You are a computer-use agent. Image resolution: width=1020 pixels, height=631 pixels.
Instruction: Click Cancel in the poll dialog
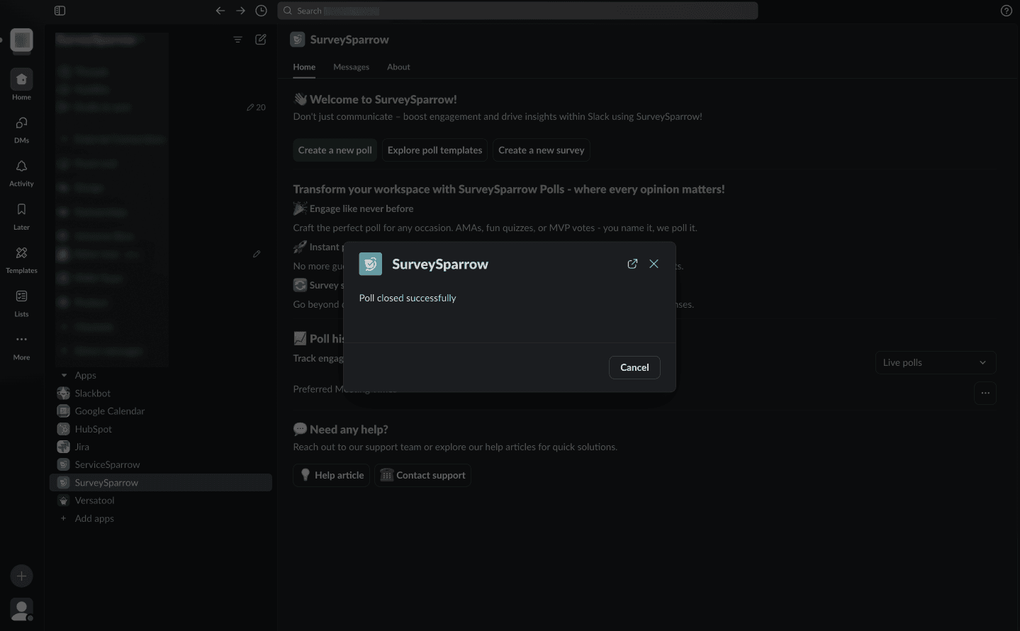(x=634, y=367)
